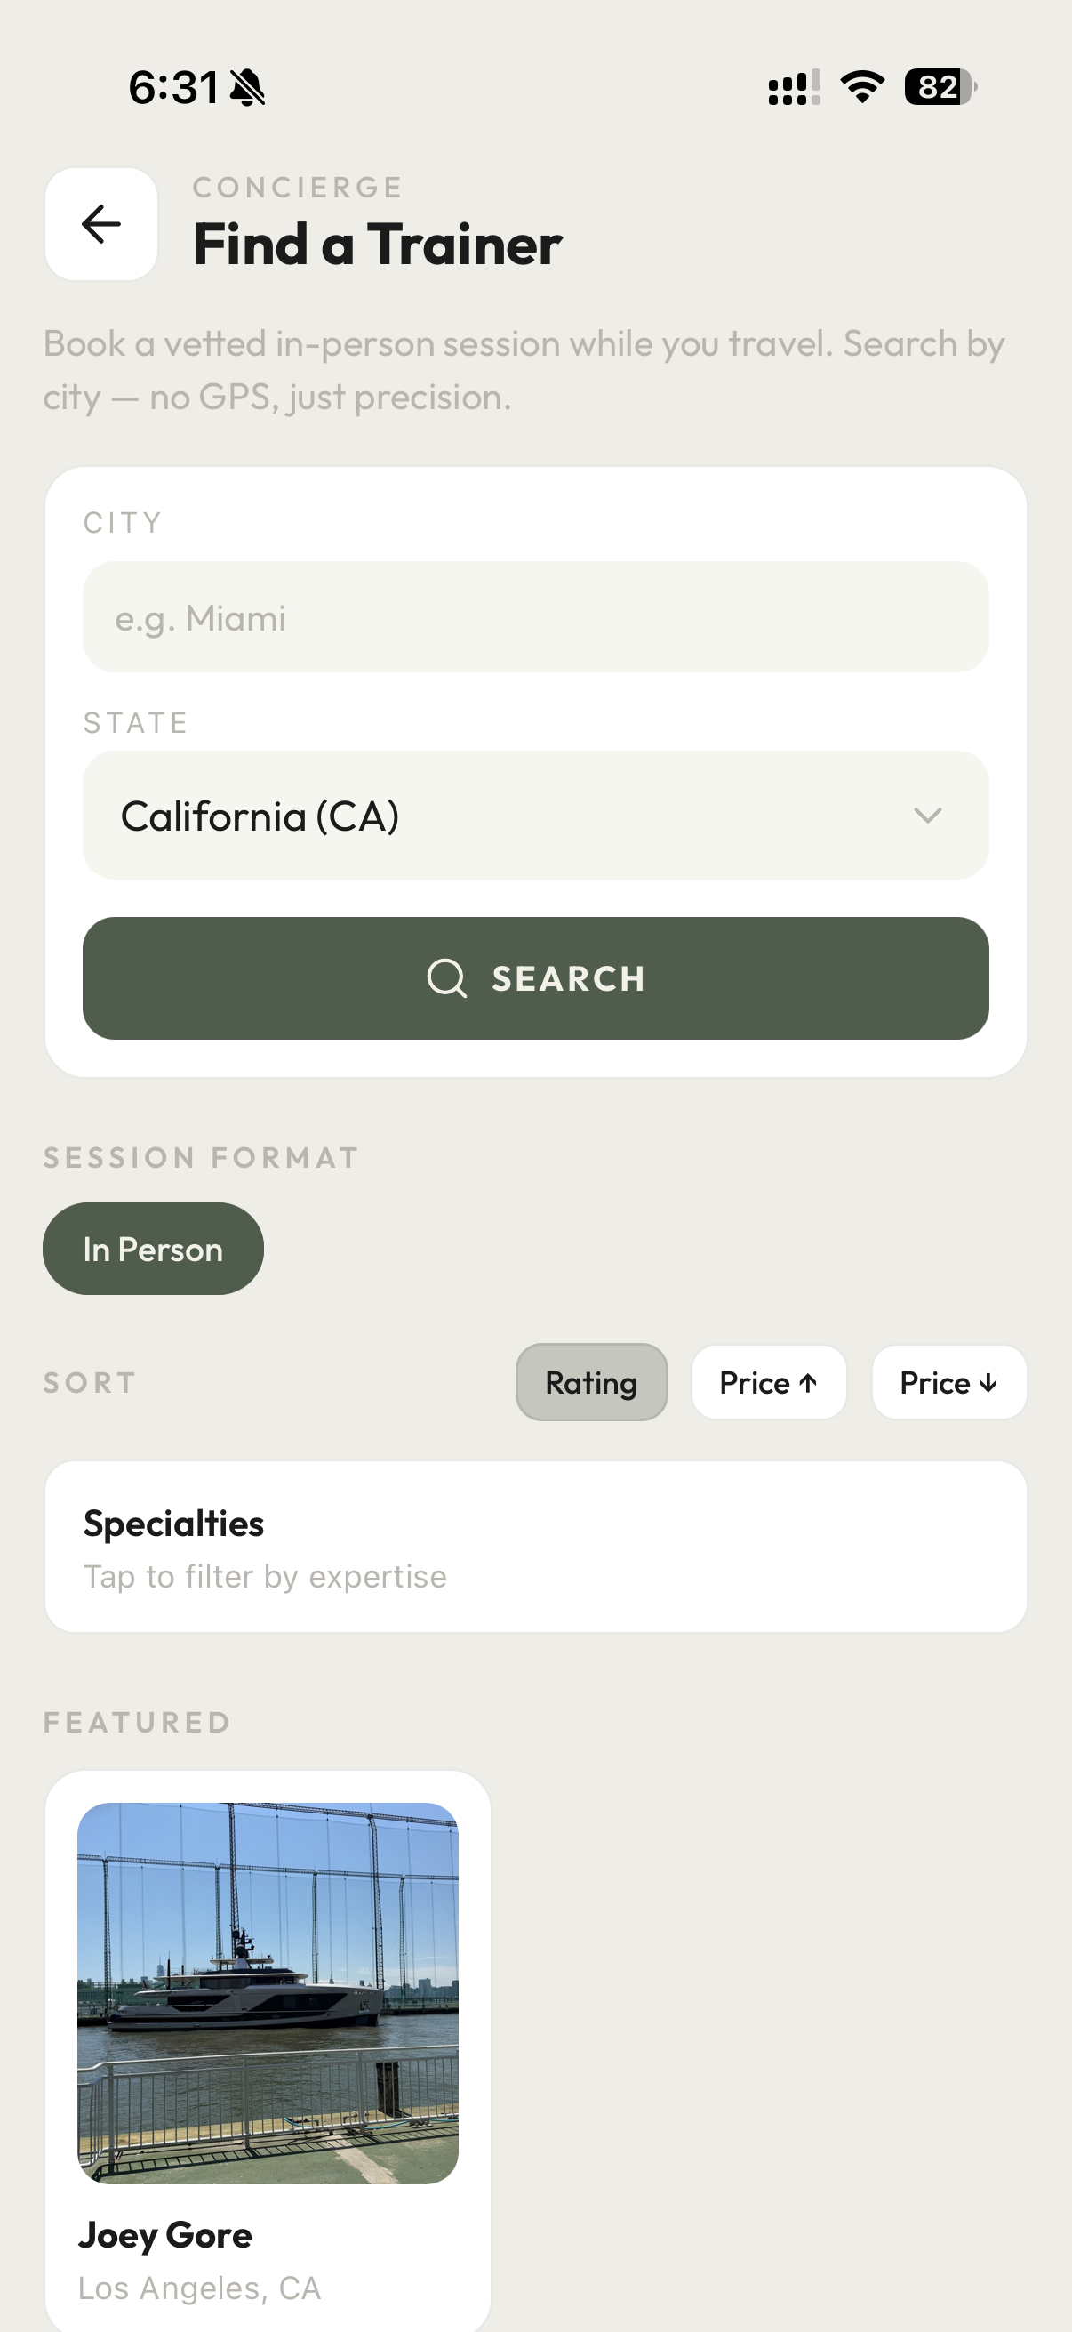Open the California (CA) state dropdown

pyautogui.click(x=535, y=816)
